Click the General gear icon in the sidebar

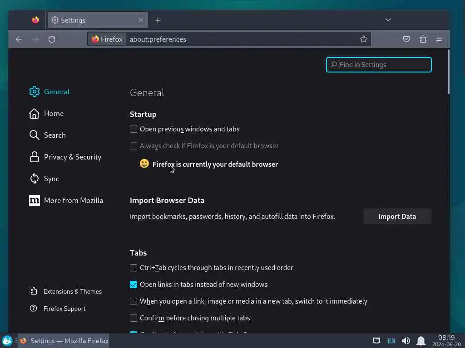(35, 92)
